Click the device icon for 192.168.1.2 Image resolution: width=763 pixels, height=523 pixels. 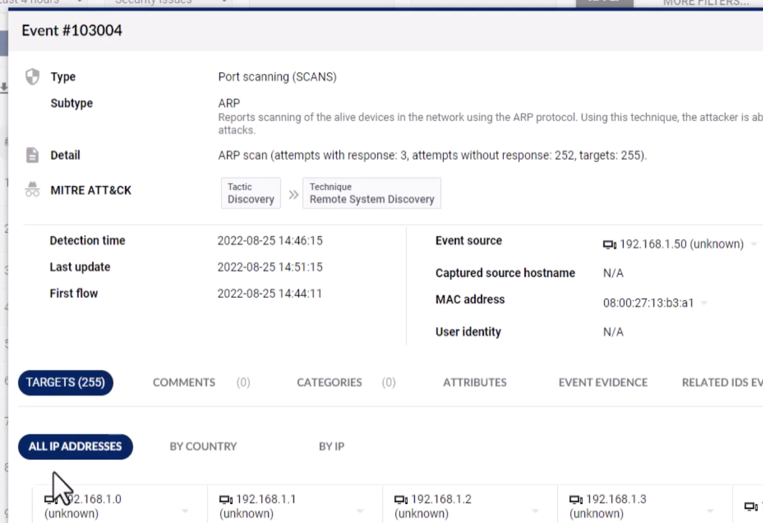point(401,499)
